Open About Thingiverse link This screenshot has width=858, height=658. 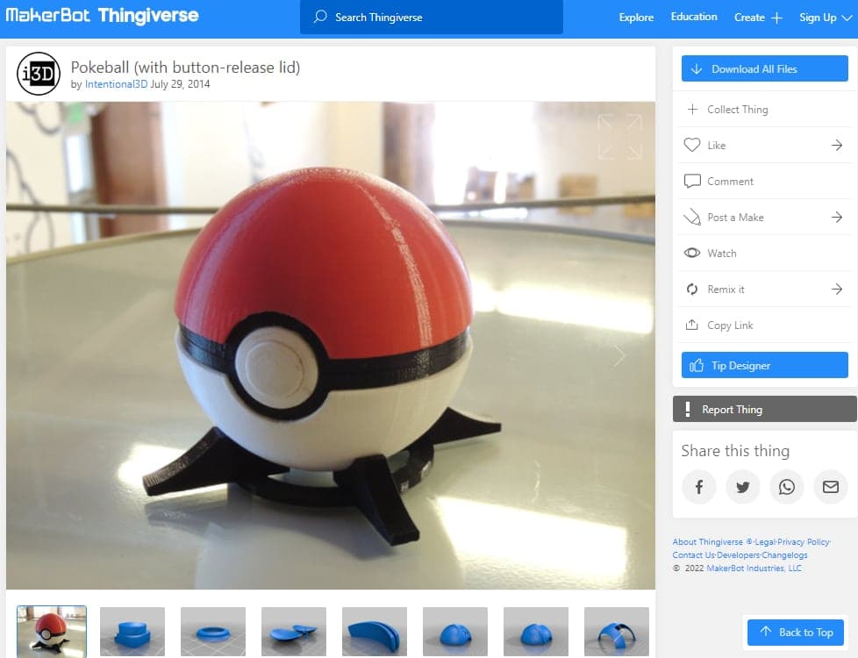[707, 541]
